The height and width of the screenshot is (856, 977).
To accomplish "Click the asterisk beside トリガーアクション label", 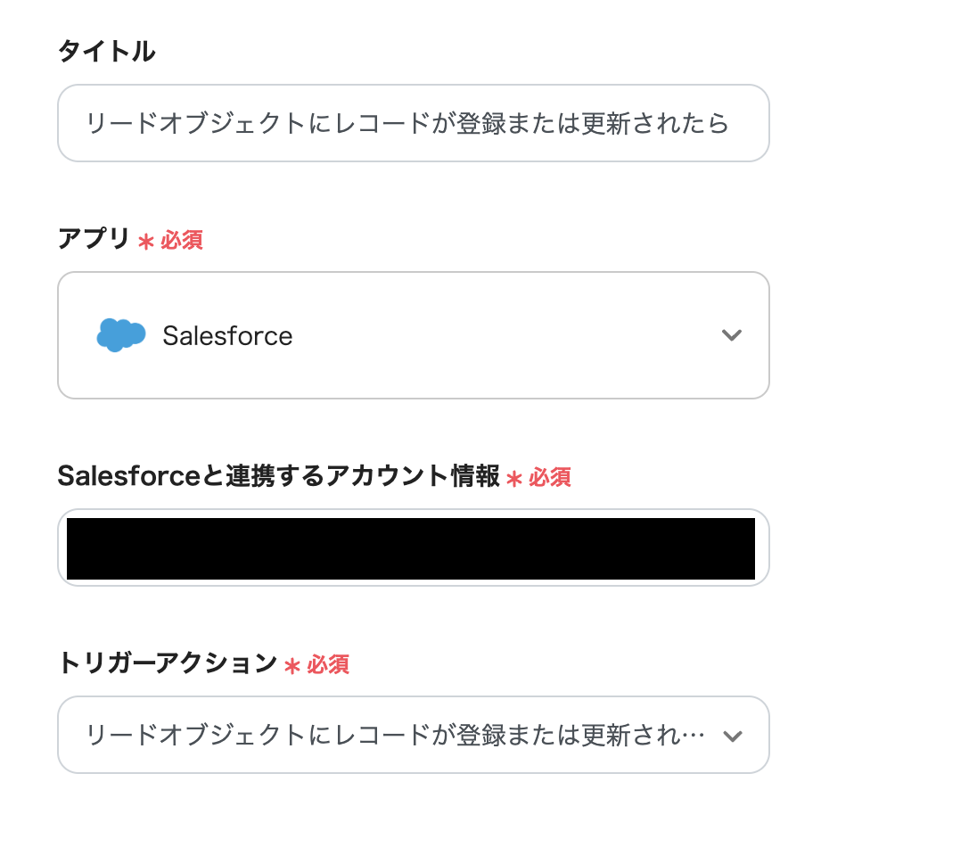I will 291,666.
